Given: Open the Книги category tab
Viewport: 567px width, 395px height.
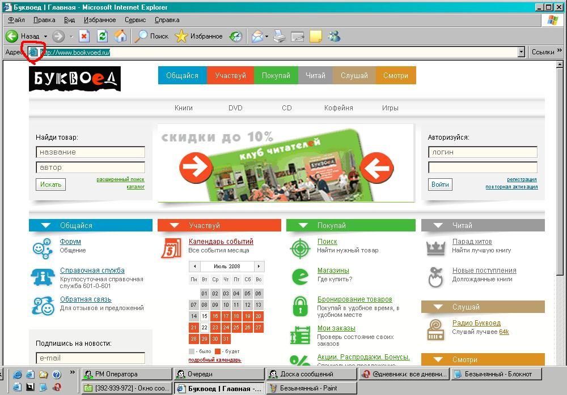Looking at the screenshot, I should 184,108.
